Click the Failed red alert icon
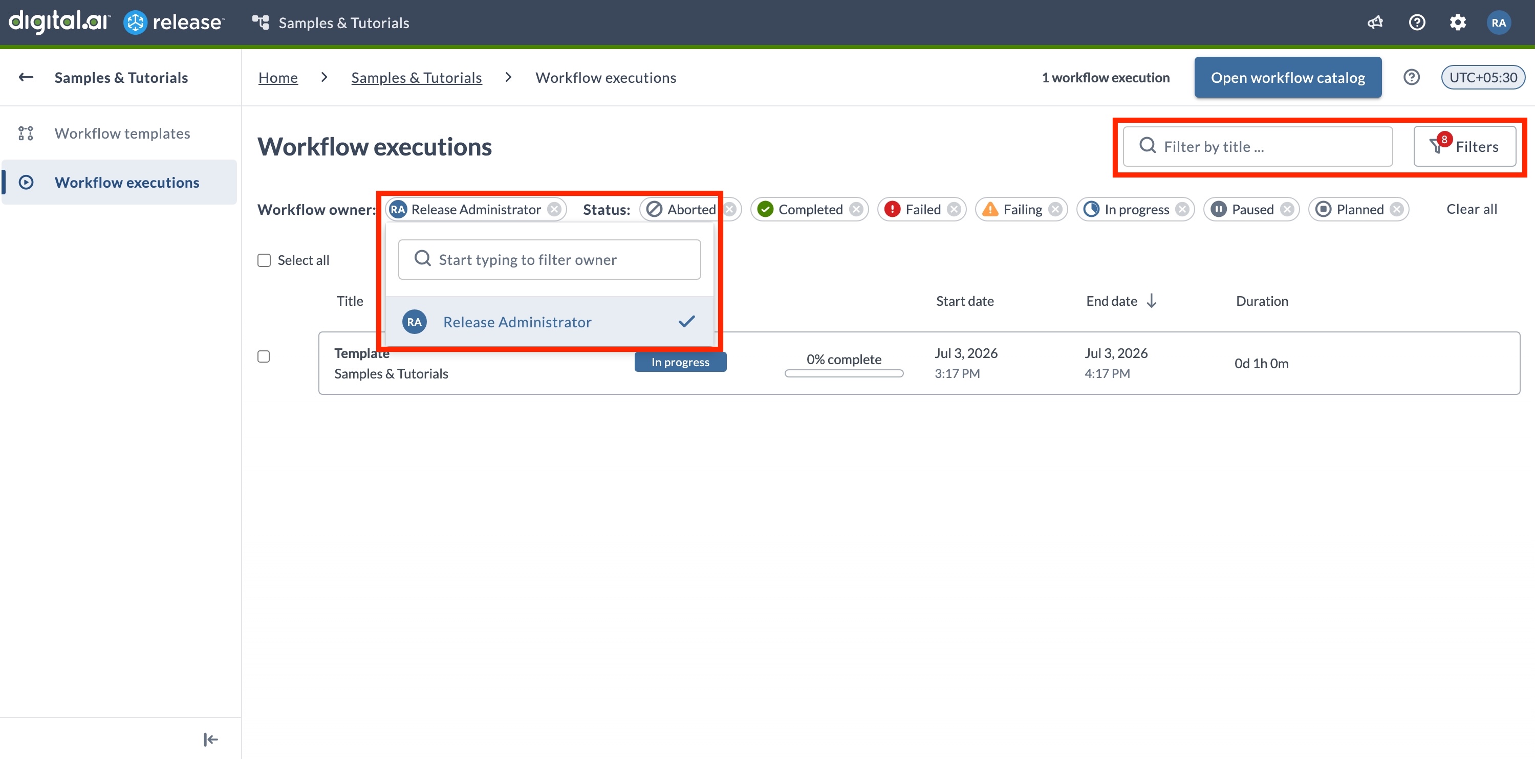 pyautogui.click(x=892, y=210)
